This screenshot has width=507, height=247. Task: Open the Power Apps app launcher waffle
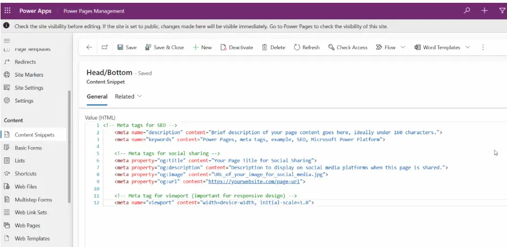(x=7, y=11)
